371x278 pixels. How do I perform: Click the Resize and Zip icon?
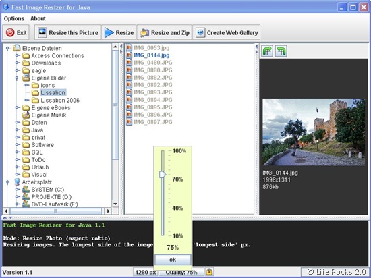point(144,33)
